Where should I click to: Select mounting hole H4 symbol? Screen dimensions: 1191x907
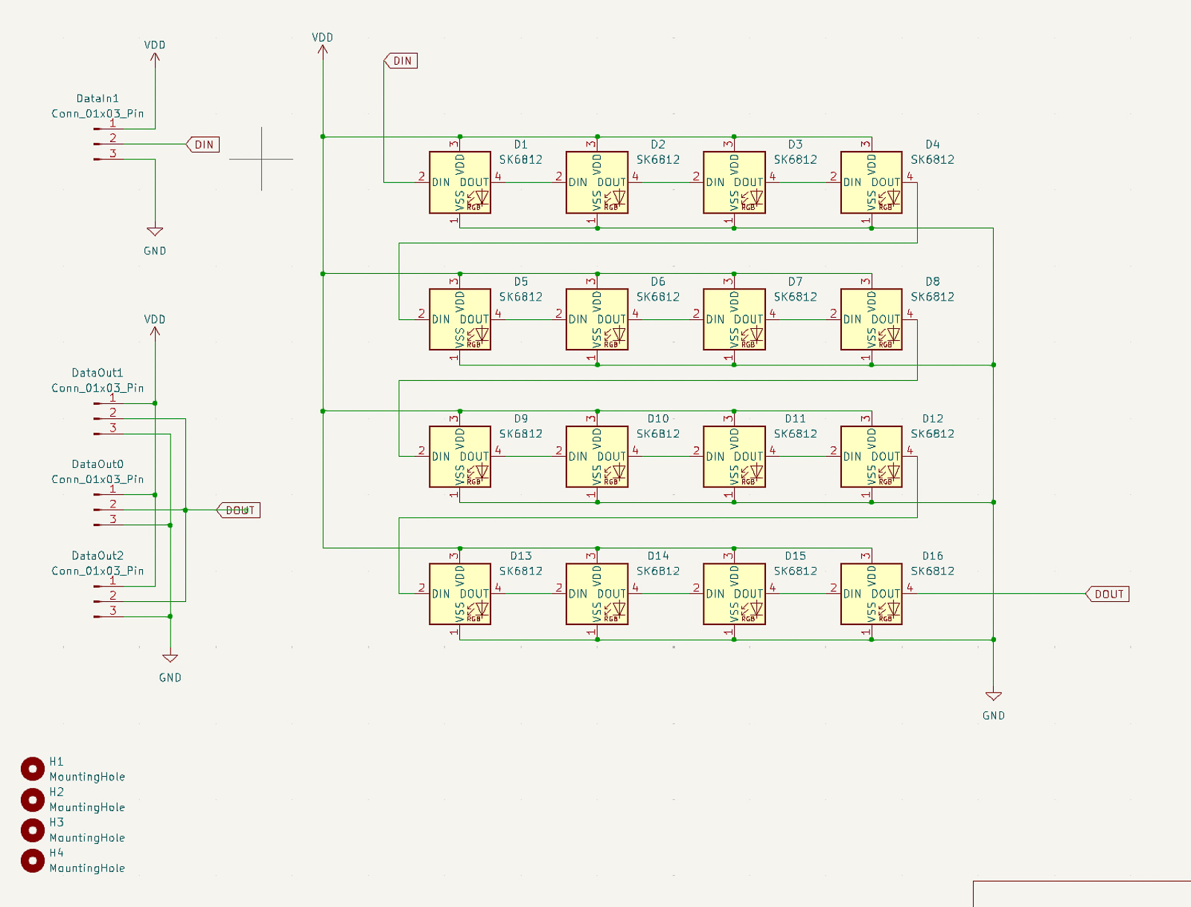[x=33, y=860]
